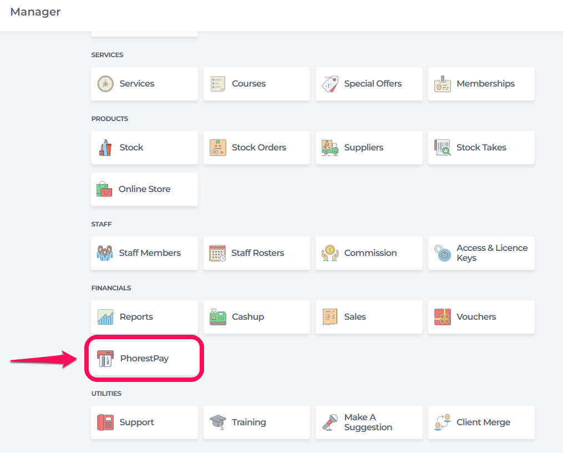Click the Manager page title
563x453 pixels.
coord(35,12)
